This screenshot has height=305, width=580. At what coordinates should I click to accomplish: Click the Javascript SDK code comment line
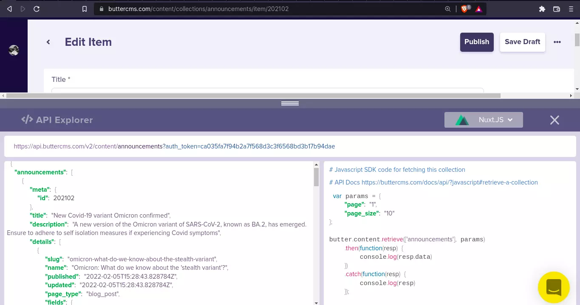click(x=397, y=170)
